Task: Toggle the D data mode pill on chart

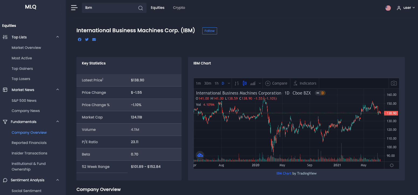Action: tap(320, 93)
